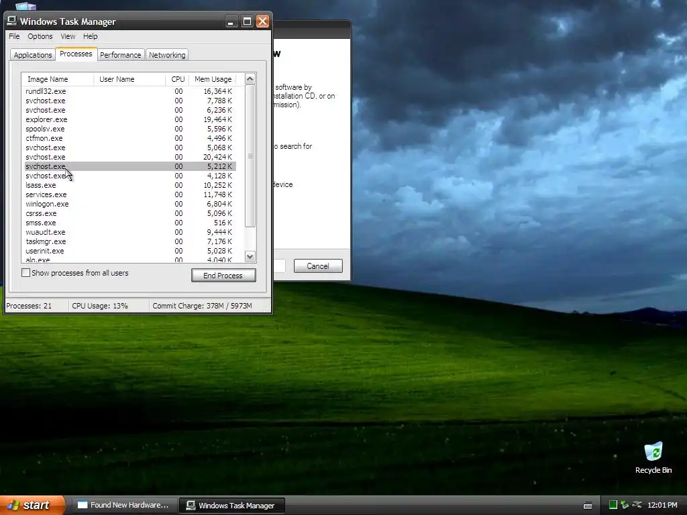
Task: Click the Commit Charge status entry
Action: pyautogui.click(x=202, y=306)
